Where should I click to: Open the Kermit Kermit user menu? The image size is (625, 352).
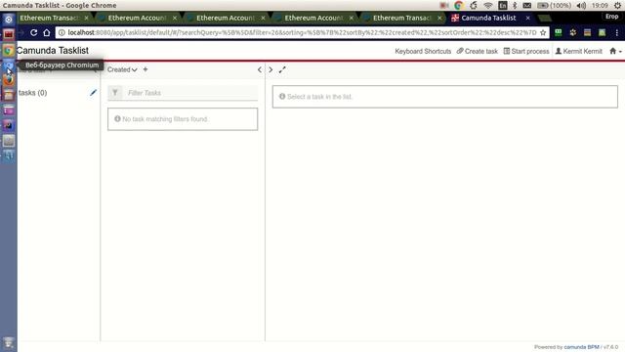[x=579, y=51]
